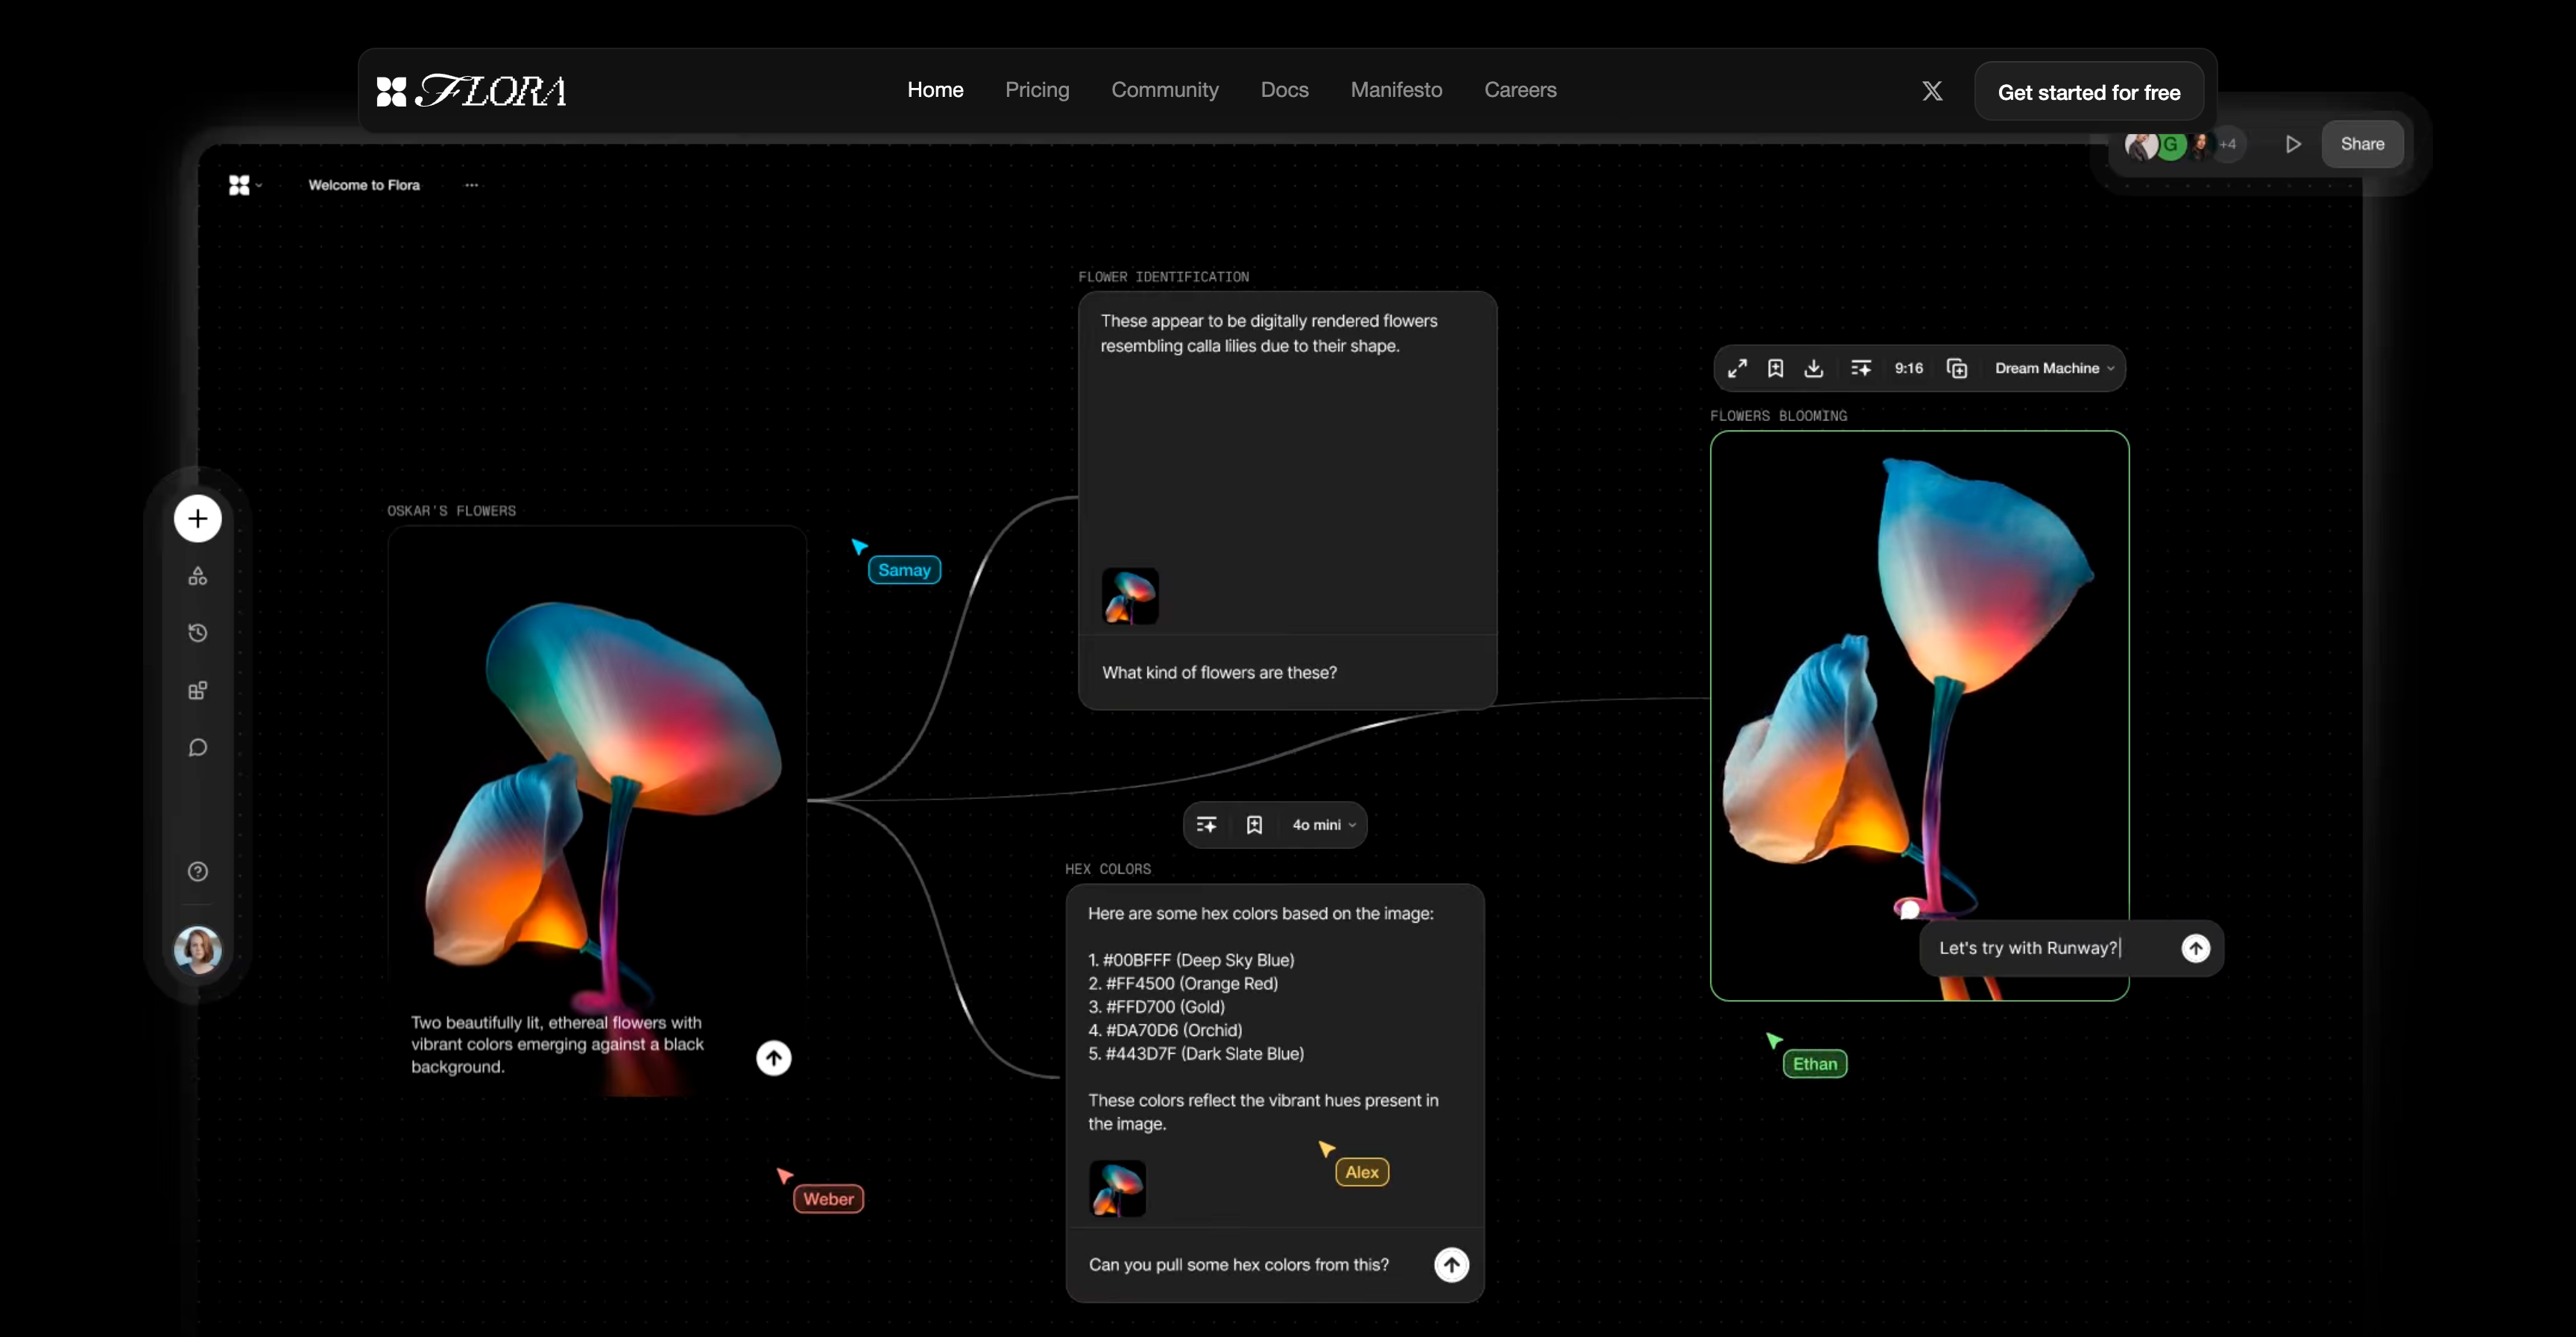Click the bookmark icon beside 4o mini

[1254, 825]
